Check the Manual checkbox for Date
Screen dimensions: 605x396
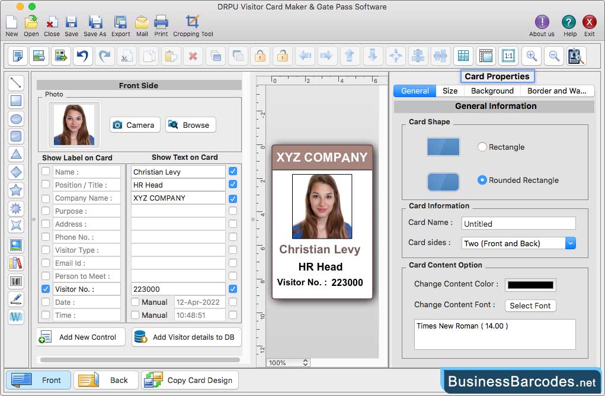(x=135, y=302)
